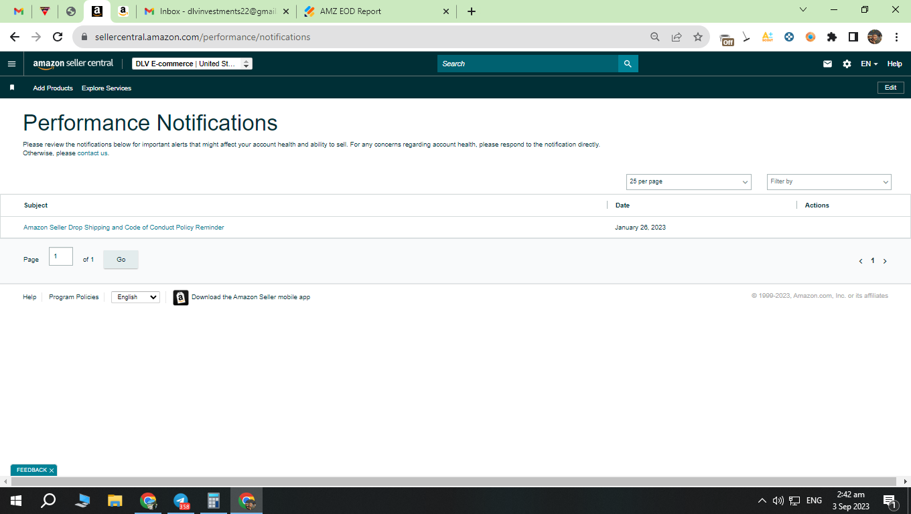This screenshot has height=514, width=911.
Task: Click the extension icon labeled Off
Action: click(727, 38)
